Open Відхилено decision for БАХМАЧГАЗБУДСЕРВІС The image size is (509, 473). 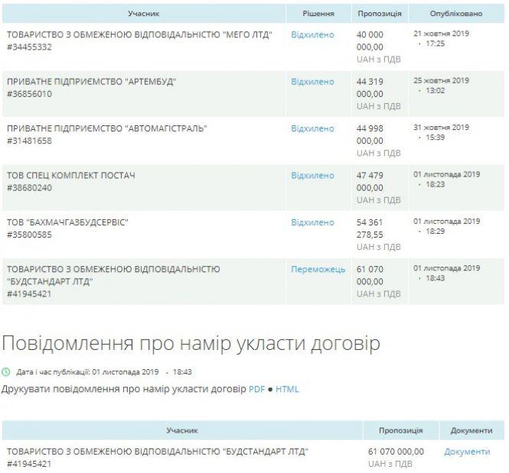(312, 222)
